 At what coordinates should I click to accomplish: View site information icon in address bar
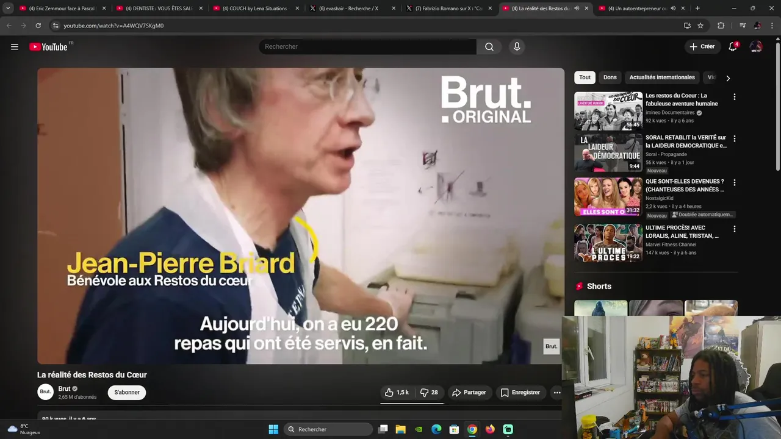point(55,26)
